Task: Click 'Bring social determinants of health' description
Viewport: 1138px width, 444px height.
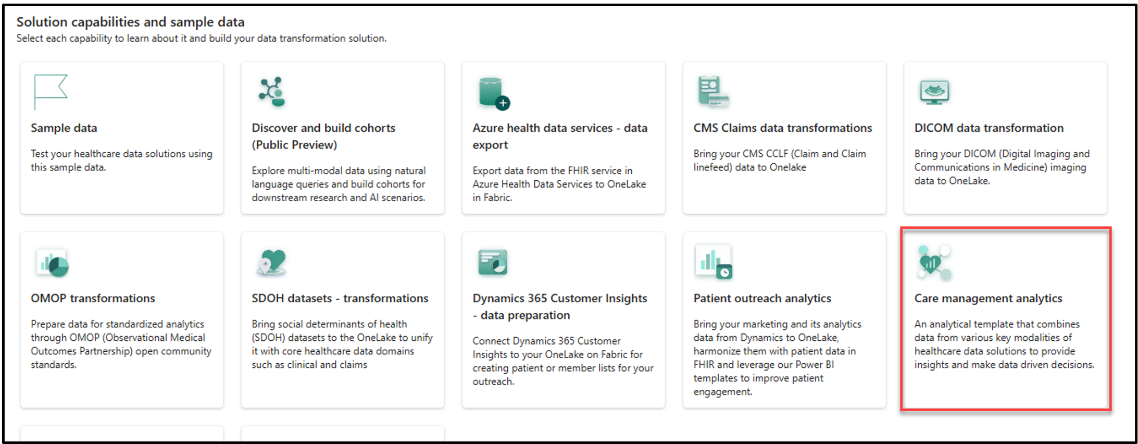Action: pyautogui.click(x=342, y=344)
